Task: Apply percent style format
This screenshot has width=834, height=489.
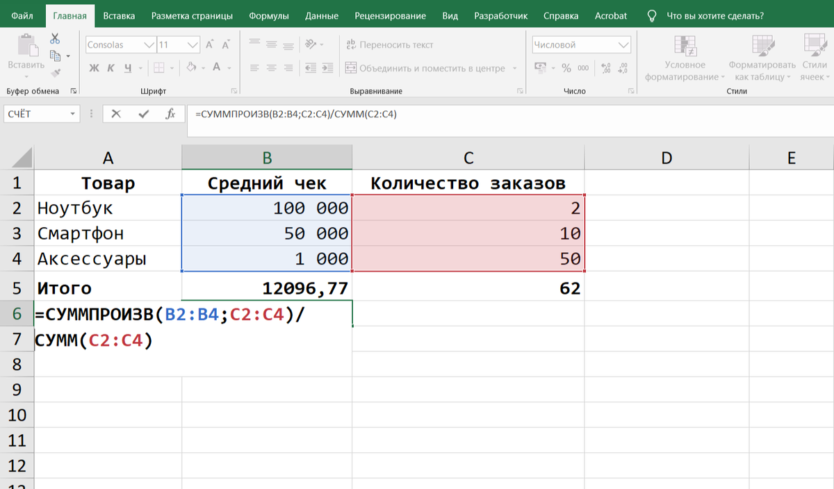Action: 566,68
